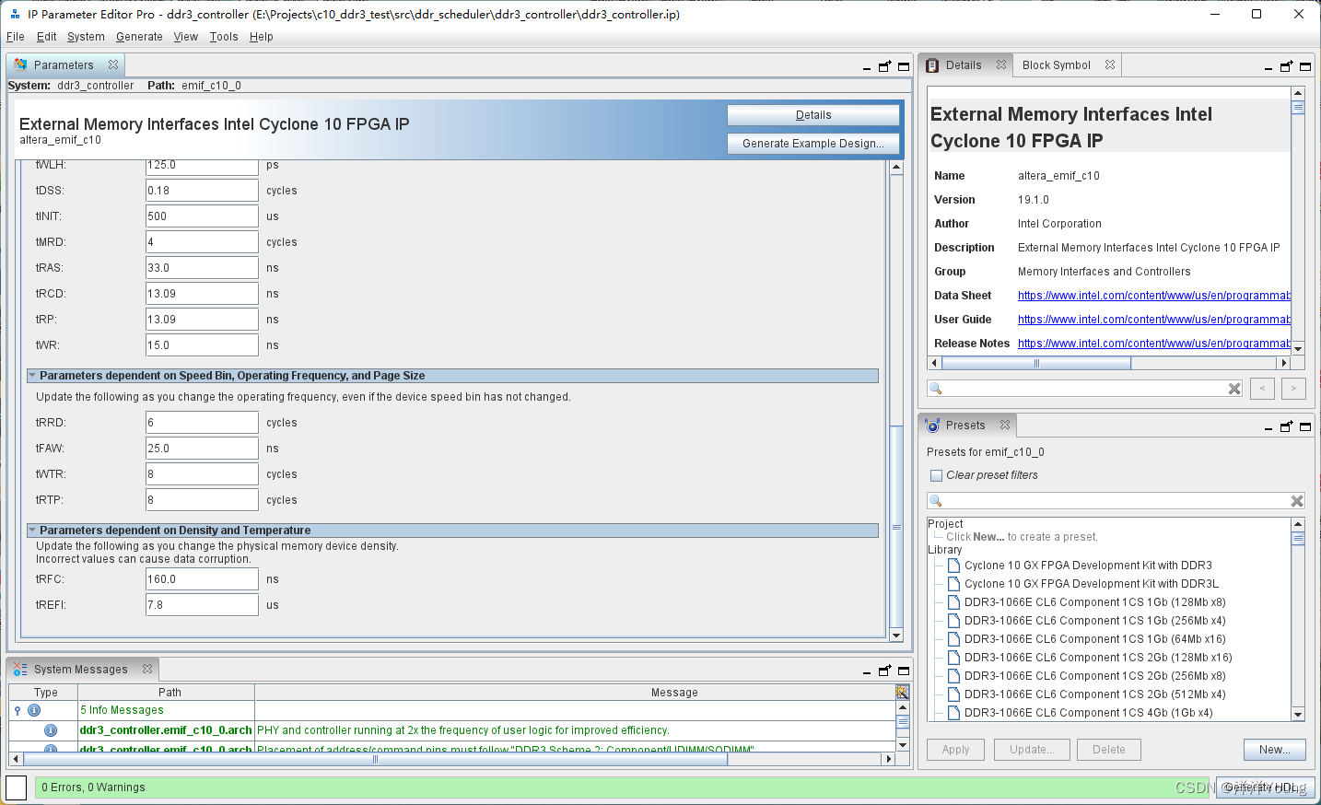This screenshot has width=1321, height=805.
Task: Close the System Messages tab
Action: (x=147, y=669)
